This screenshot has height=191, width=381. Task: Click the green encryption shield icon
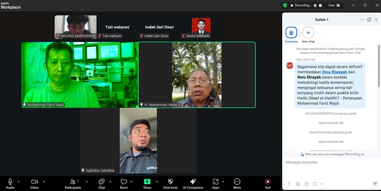click(x=285, y=5)
